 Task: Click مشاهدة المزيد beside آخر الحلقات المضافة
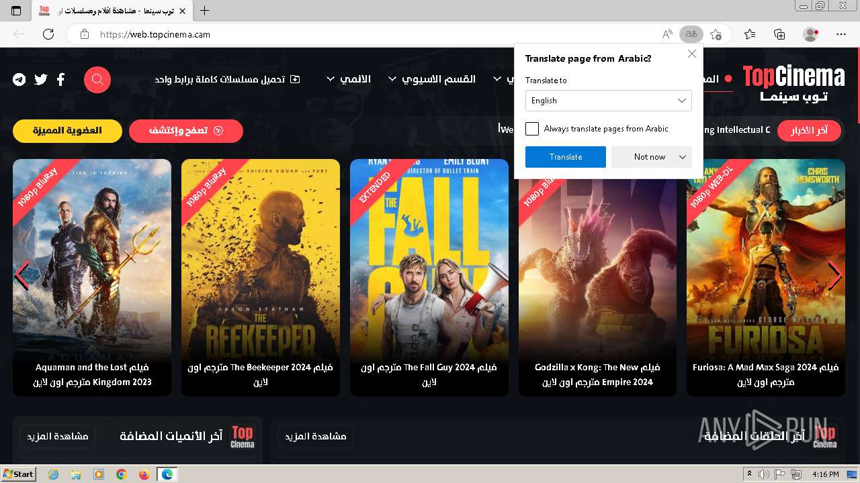316,437
